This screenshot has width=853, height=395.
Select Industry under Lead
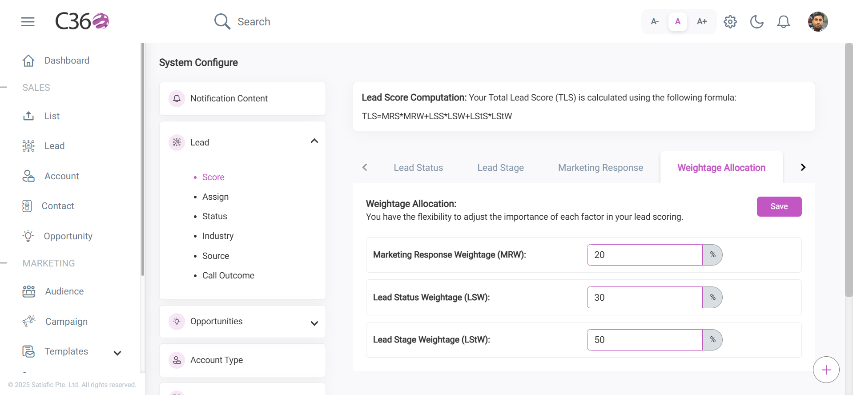pyautogui.click(x=218, y=236)
